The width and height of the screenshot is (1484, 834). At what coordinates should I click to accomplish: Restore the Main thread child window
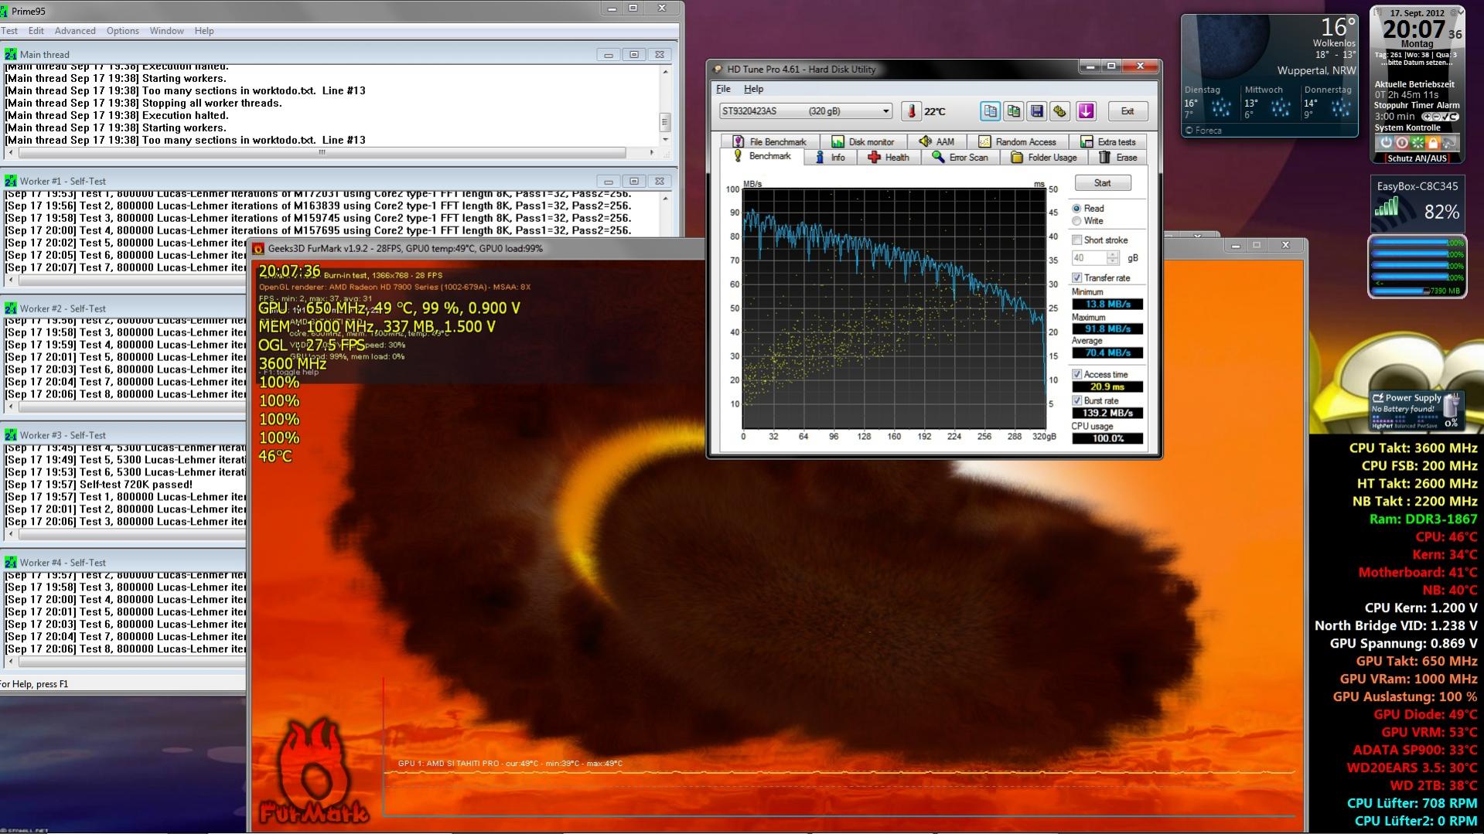pos(634,54)
